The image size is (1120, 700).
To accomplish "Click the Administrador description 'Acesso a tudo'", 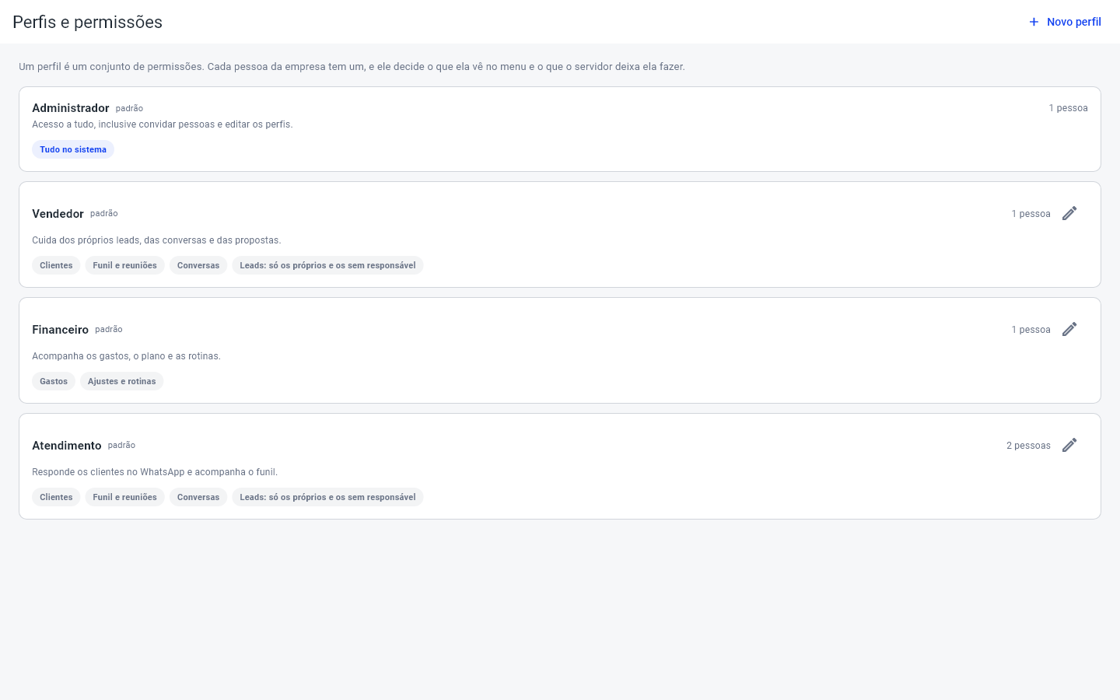I will pos(163,124).
